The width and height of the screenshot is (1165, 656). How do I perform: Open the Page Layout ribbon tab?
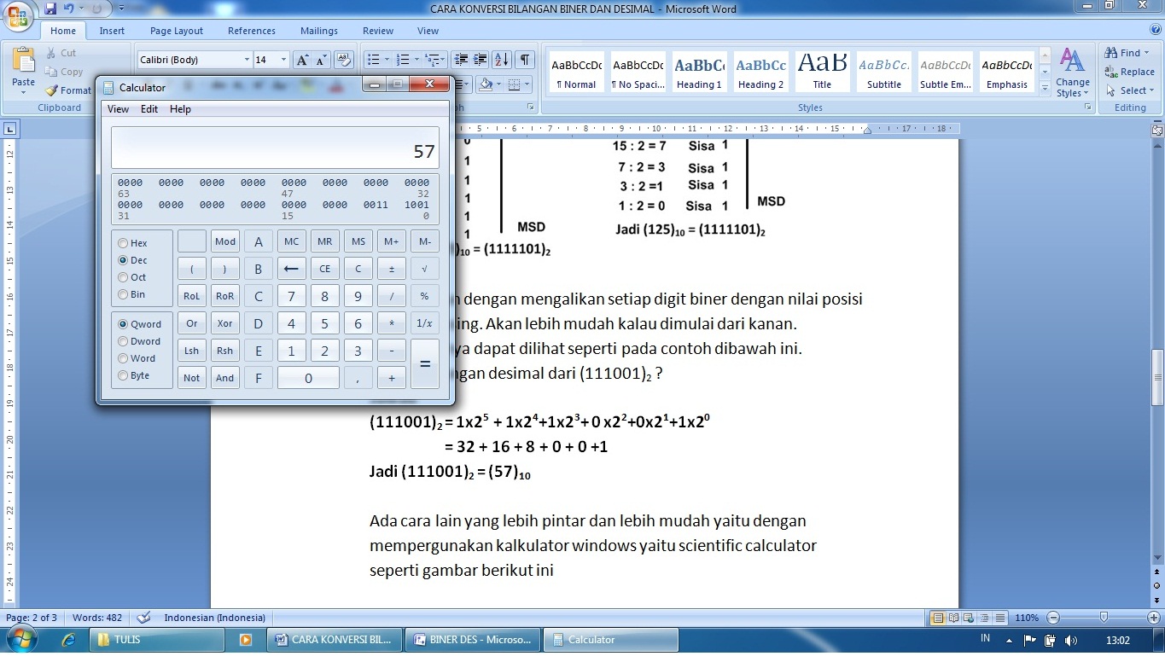(177, 31)
